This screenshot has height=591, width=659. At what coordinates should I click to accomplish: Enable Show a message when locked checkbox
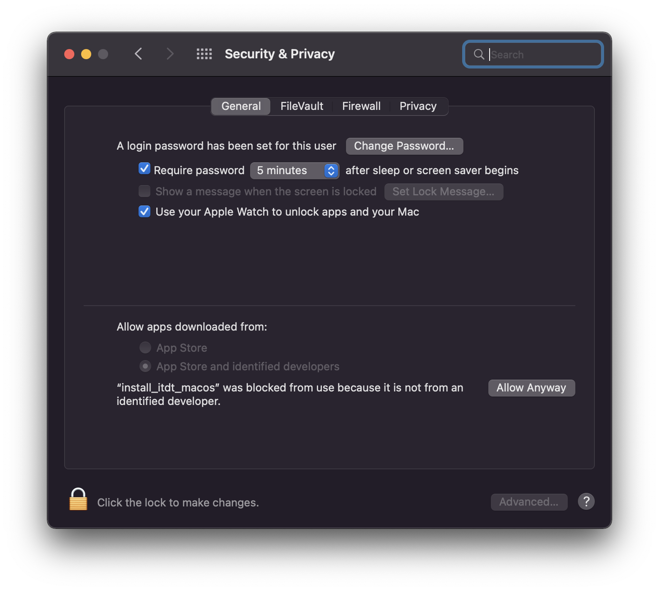click(144, 191)
